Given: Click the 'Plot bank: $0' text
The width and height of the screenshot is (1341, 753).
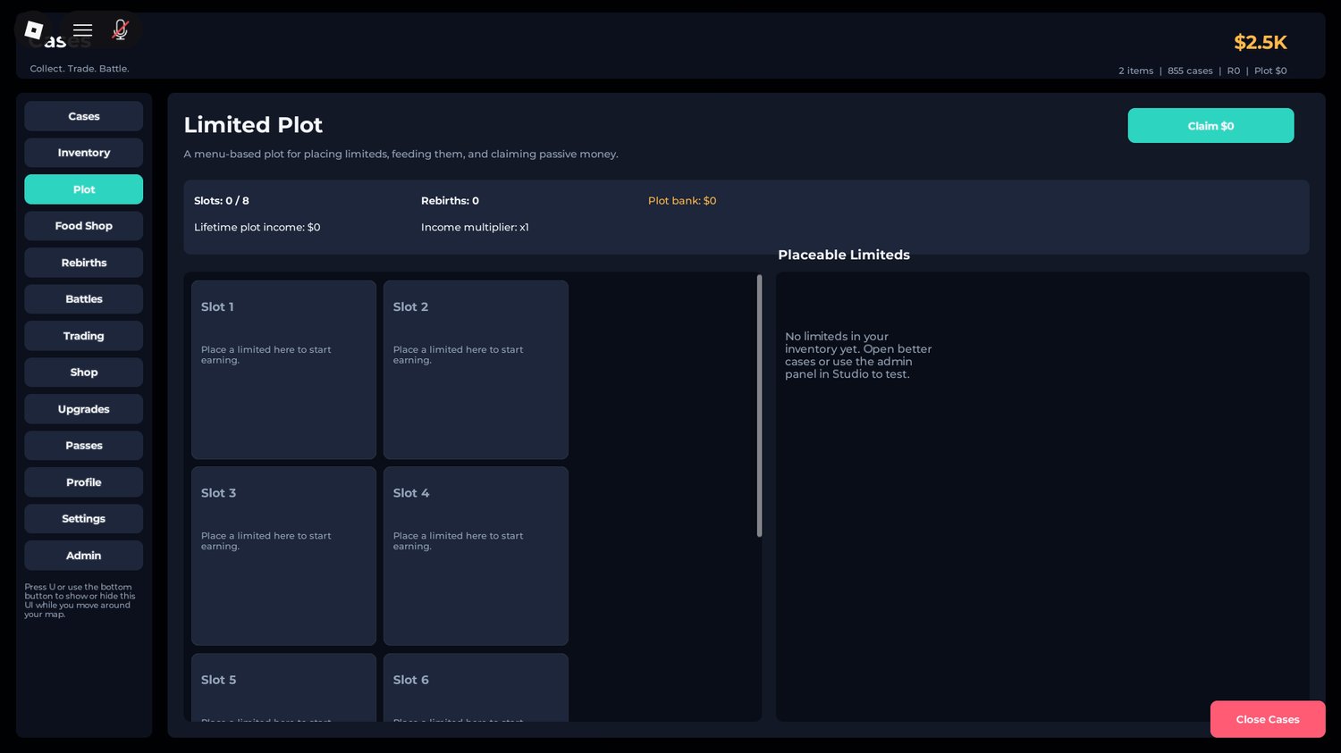Looking at the screenshot, I should point(682,201).
